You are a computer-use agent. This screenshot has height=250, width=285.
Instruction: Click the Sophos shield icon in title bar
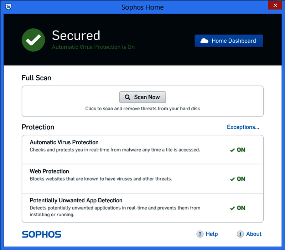tap(8, 7)
